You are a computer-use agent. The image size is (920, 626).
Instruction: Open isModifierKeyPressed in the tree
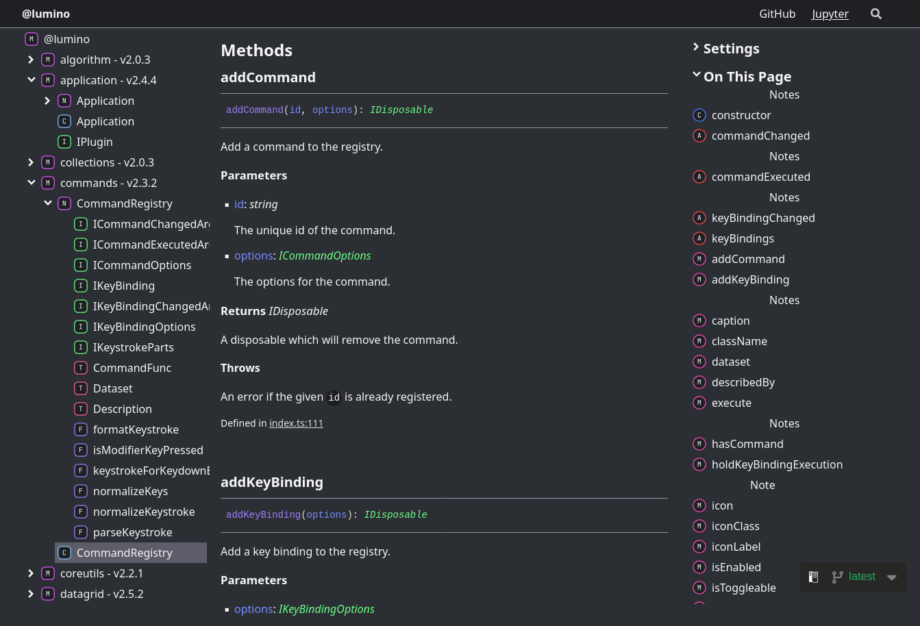[148, 450]
